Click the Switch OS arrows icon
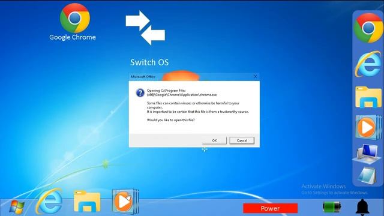This screenshot has height=216, width=384. coord(145,28)
